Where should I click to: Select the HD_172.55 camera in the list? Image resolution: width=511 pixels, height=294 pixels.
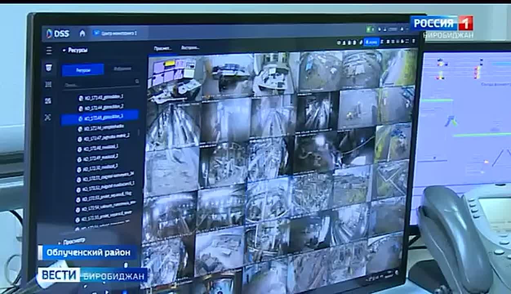(x=104, y=217)
